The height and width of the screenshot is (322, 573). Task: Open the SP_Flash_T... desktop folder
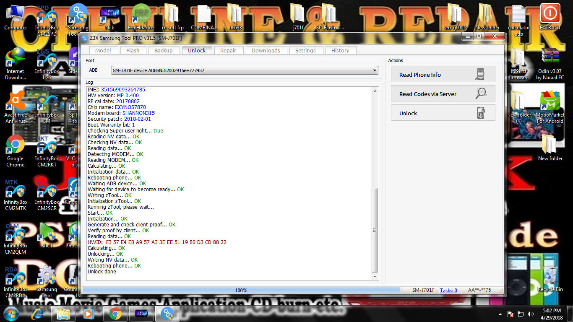[330, 17]
